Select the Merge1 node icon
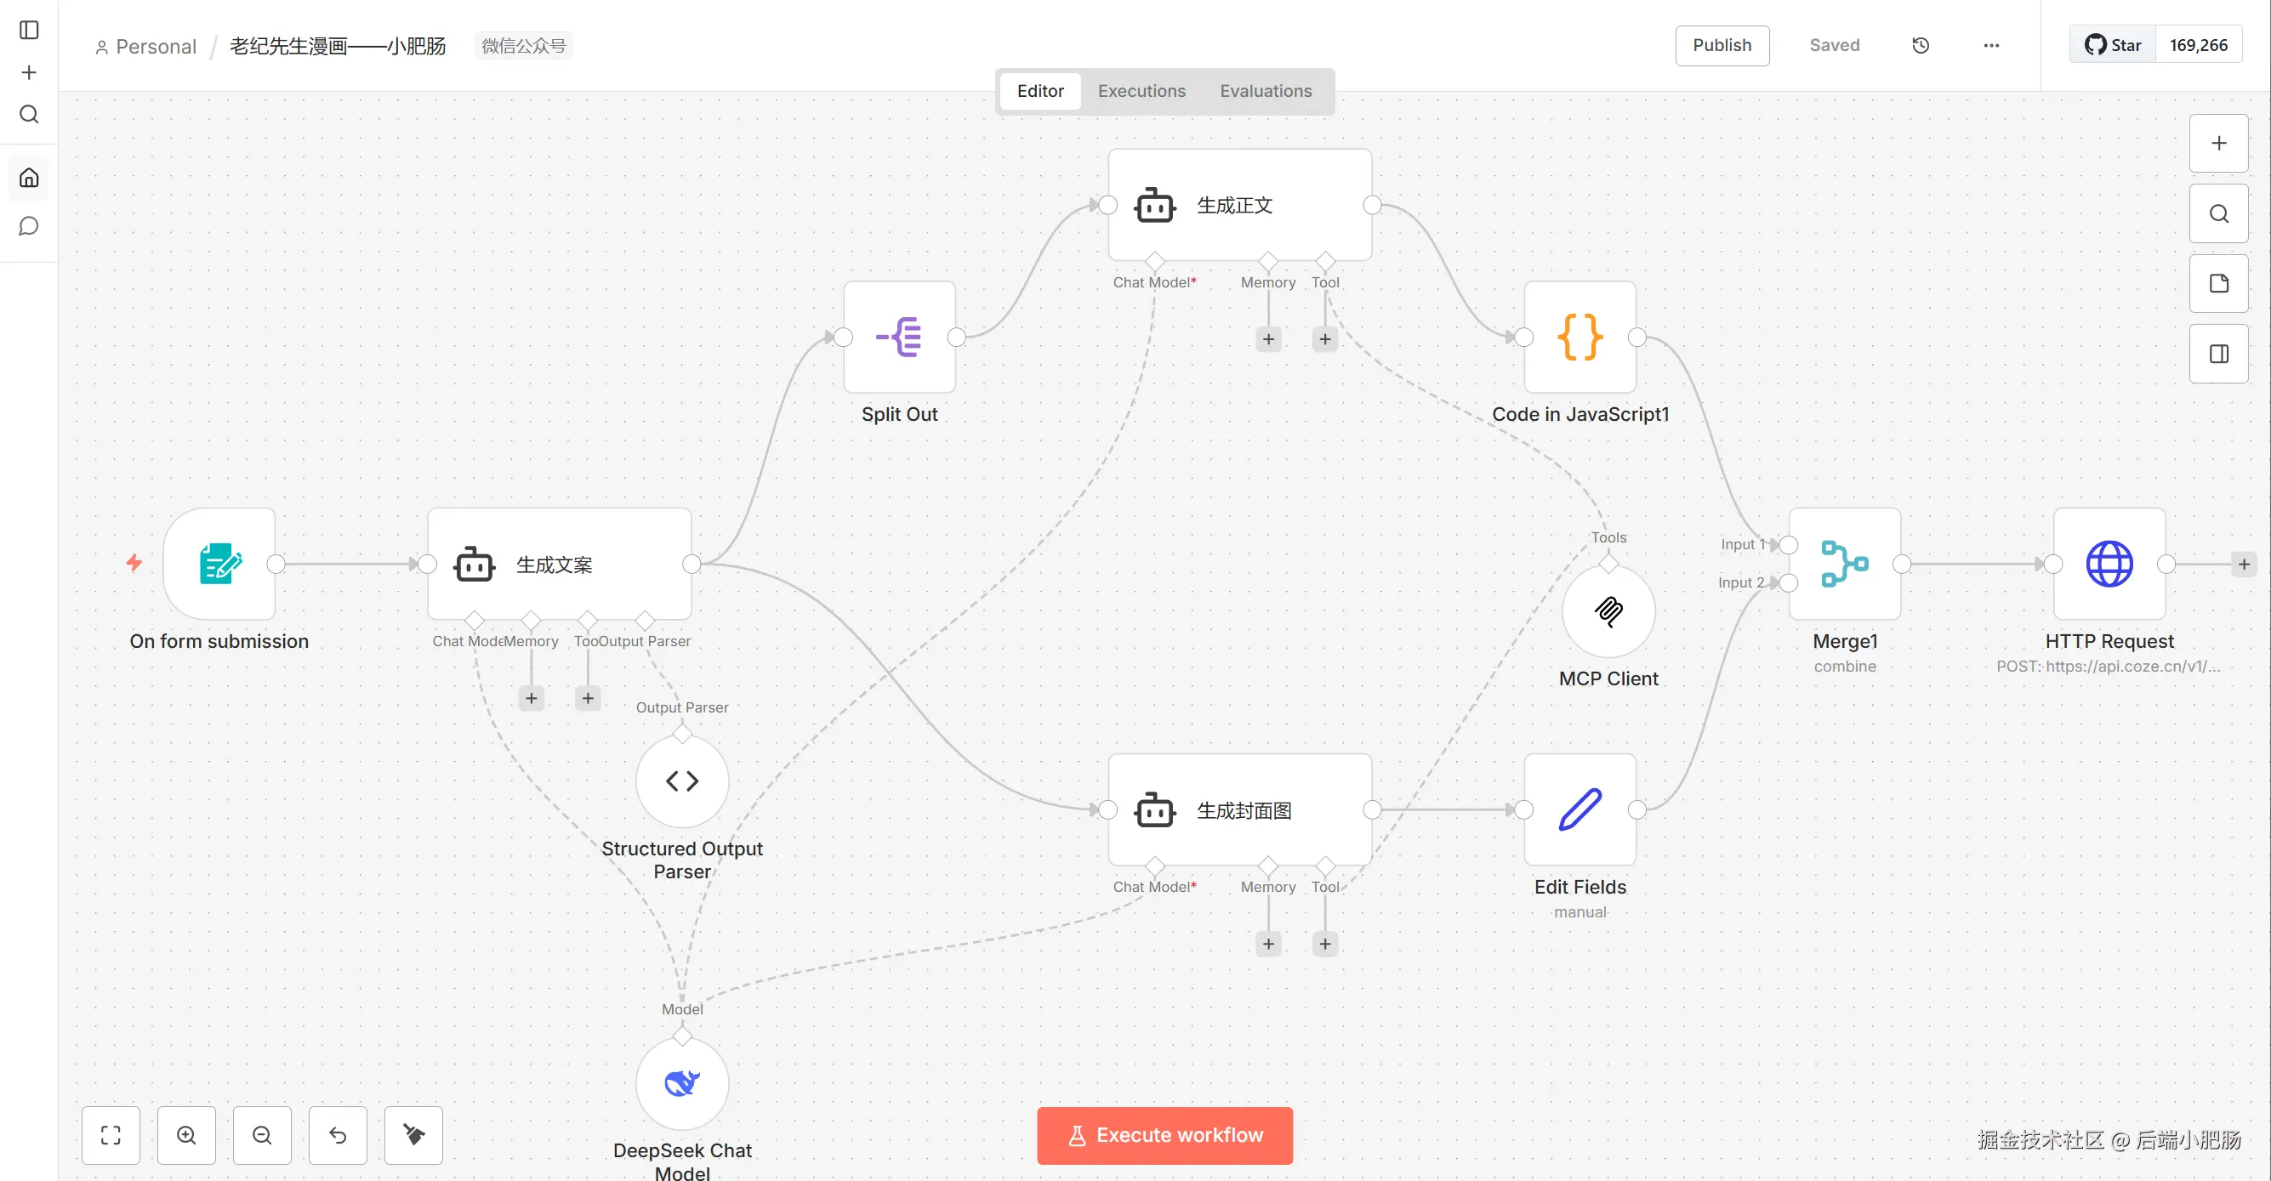 (x=1844, y=564)
